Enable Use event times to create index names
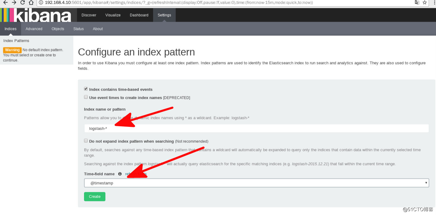Viewport: 436px width, 215px height. 86,97
